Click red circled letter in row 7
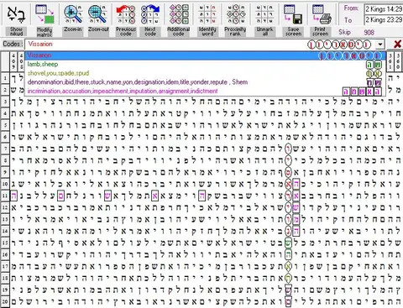The height and width of the screenshot is (308, 403). pyautogui.click(x=288, y=149)
